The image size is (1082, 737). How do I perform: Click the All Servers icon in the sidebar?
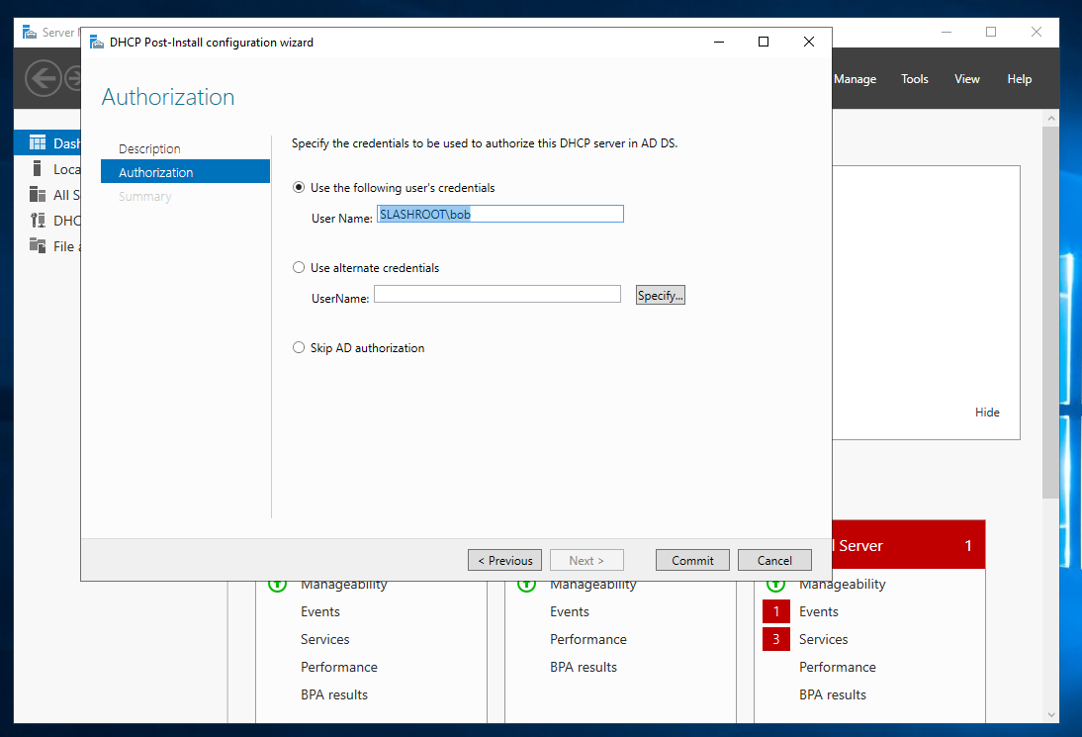click(x=38, y=194)
